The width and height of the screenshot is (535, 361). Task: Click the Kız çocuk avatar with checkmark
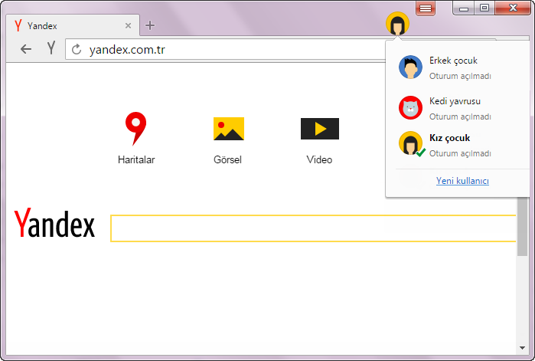click(412, 144)
